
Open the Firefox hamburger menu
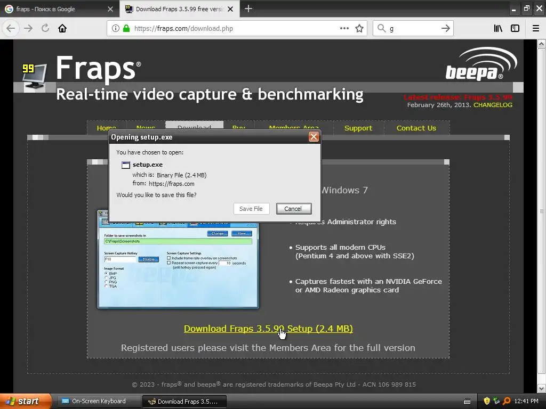pyautogui.click(x=536, y=28)
